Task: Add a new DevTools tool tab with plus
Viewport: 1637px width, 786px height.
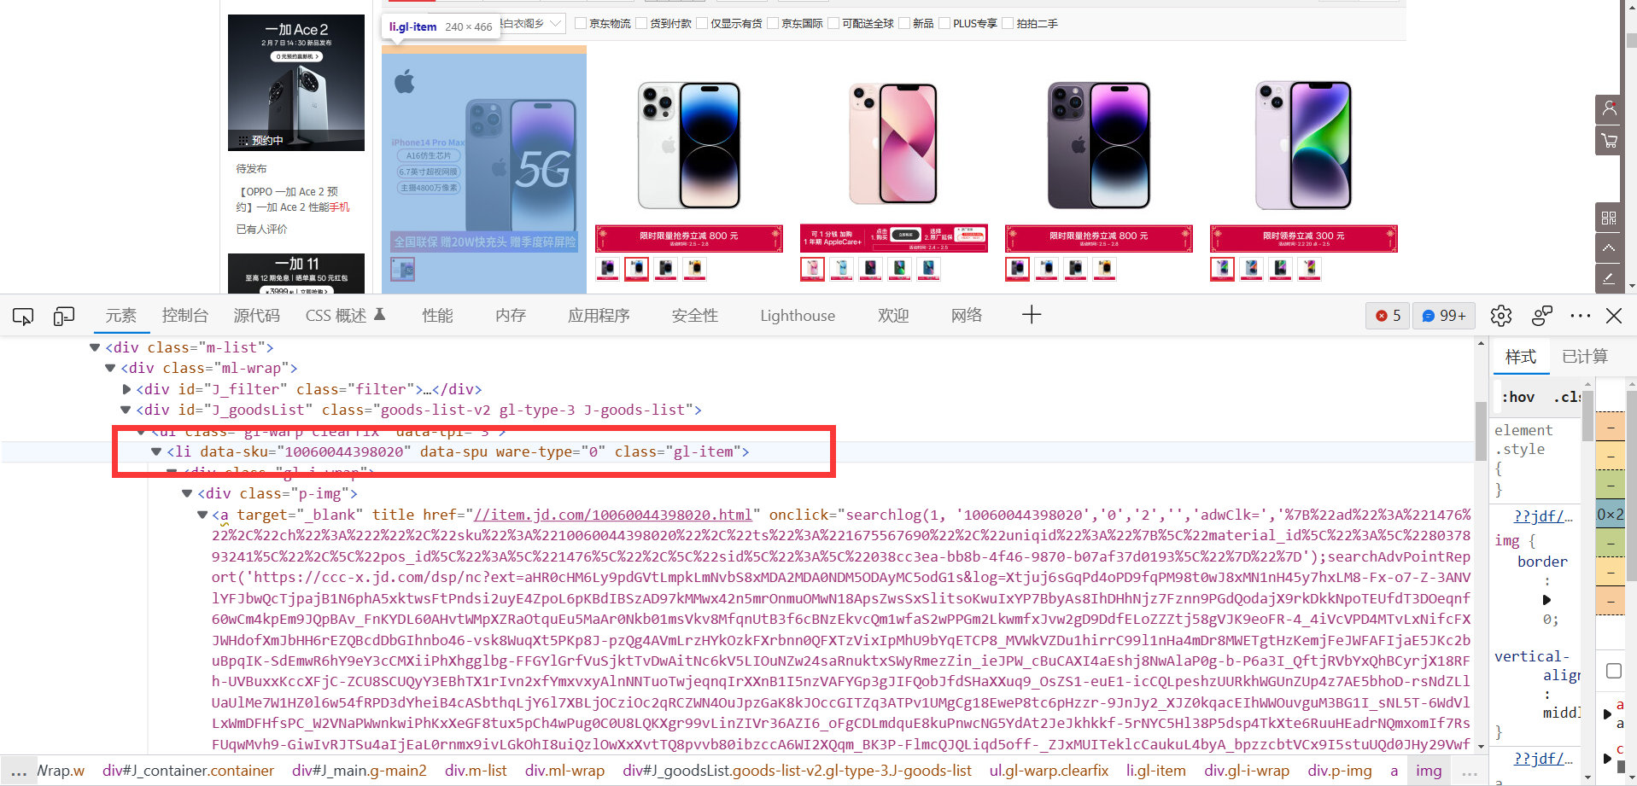Action: [x=1032, y=315]
